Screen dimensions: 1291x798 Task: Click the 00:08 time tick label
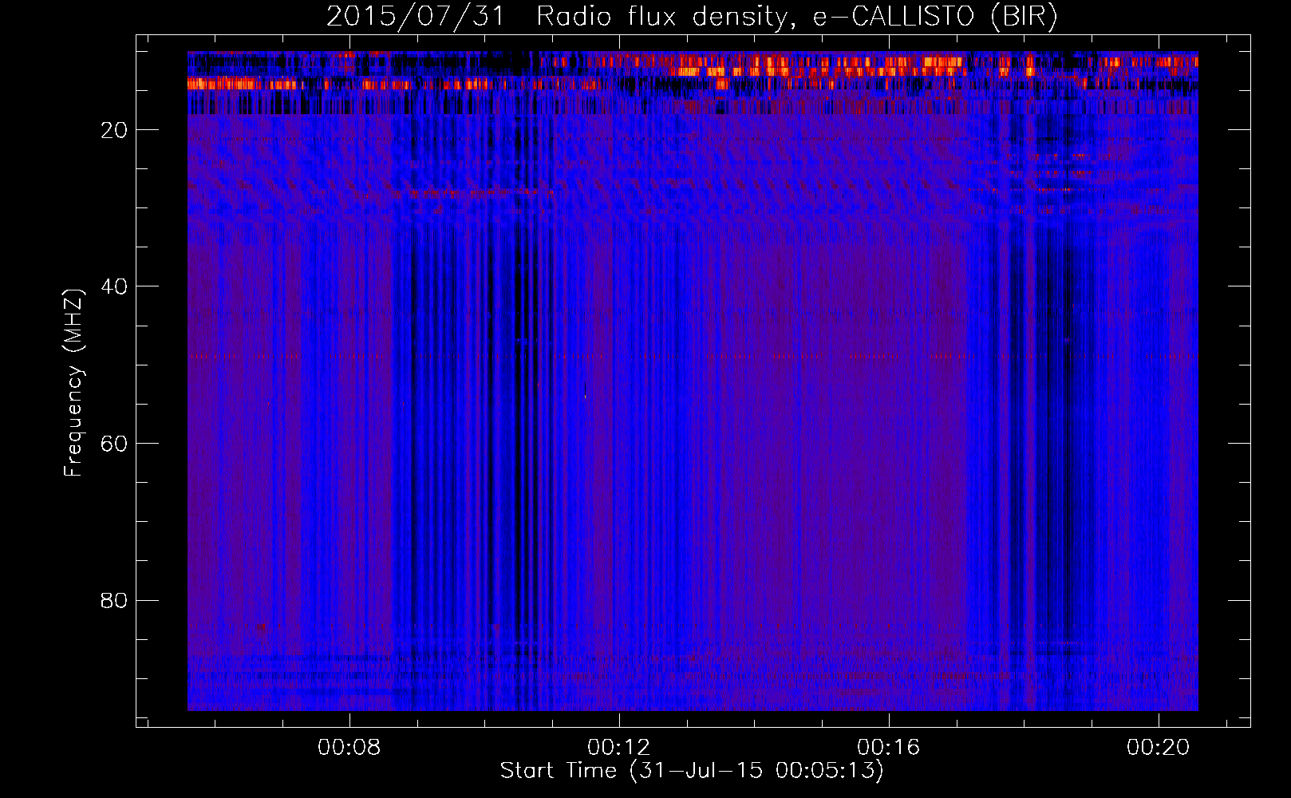coord(349,748)
